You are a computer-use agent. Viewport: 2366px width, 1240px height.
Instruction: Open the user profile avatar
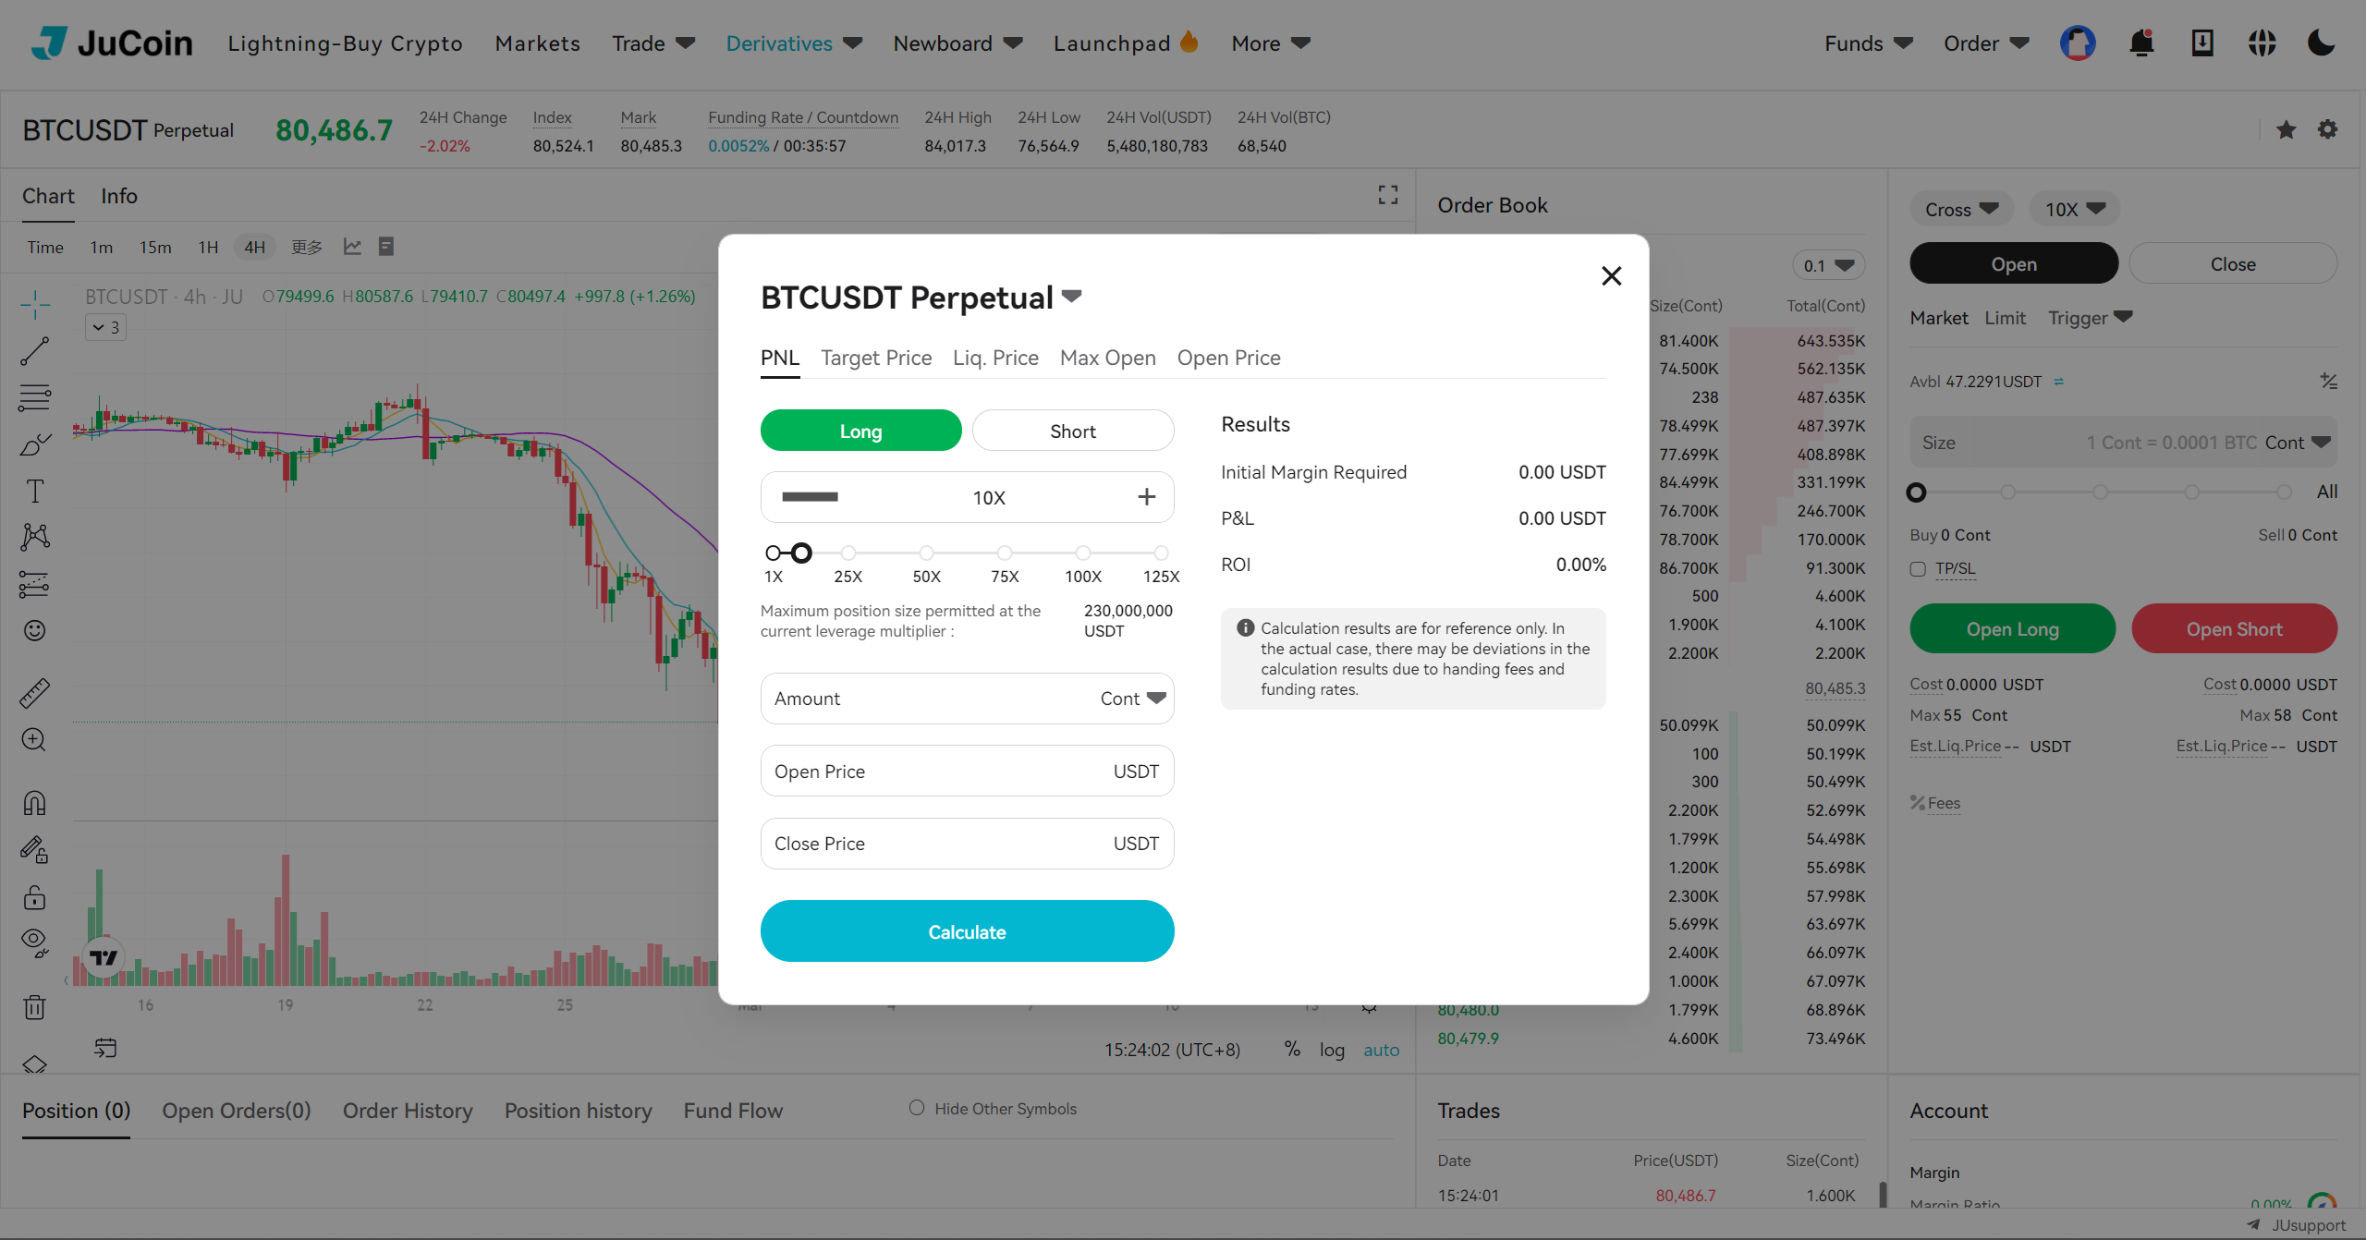pos(2078,43)
